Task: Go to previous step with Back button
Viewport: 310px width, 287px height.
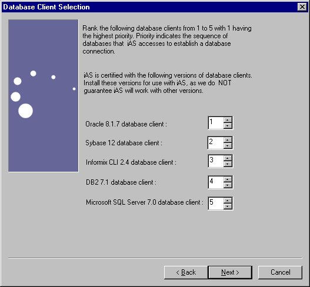Action: pos(186,272)
